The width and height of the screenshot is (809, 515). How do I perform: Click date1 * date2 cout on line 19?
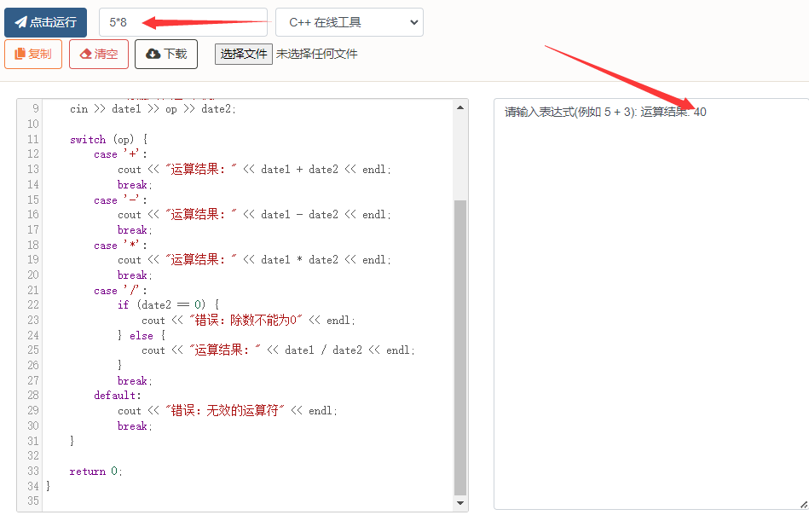pos(254,260)
